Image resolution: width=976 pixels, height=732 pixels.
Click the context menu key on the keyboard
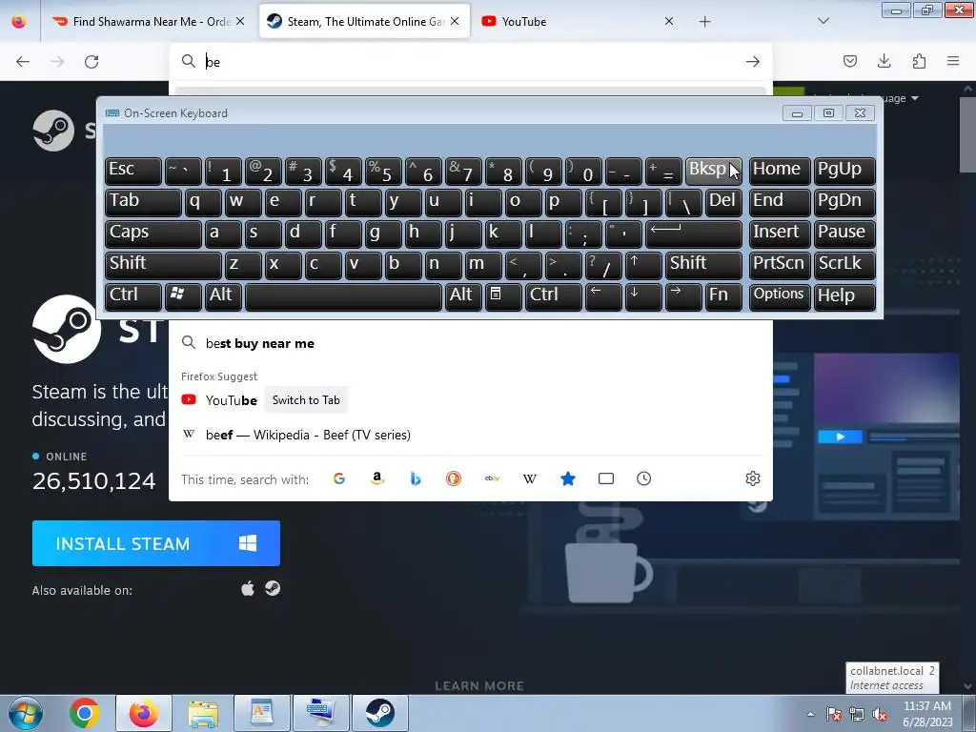point(503,296)
